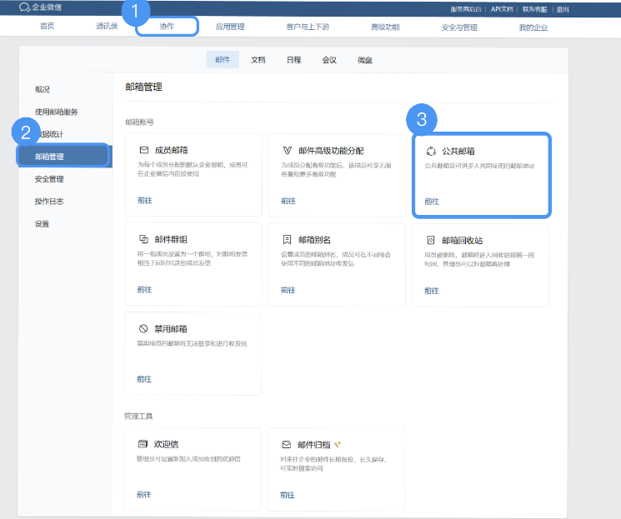Click the 禁用邮箱 card title
This screenshot has height=519, width=621.
[x=170, y=328]
